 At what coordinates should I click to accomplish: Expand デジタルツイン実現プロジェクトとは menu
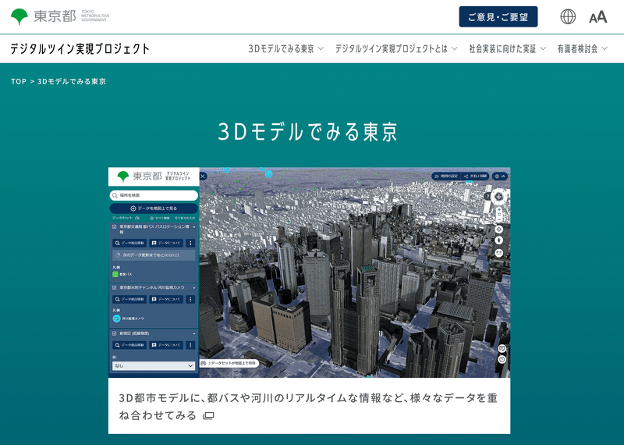point(396,48)
